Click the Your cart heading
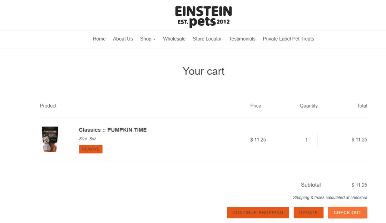The image size is (386, 223). click(203, 71)
